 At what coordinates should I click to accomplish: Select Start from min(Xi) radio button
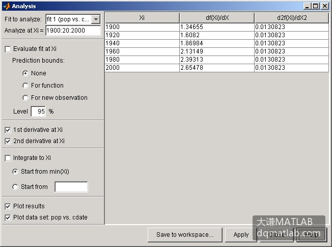15,172
